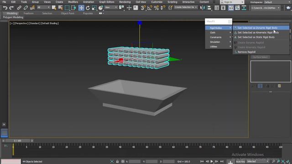The width and height of the screenshot is (292, 164).
Task: Open reference coordinate system View dropdown
Action: (111, 7)
